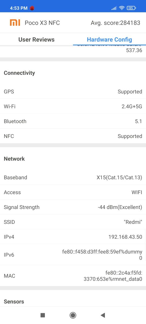The image size is (146, 324).
Task: Select the Hardware Config tab
Action: coord(109,39)
